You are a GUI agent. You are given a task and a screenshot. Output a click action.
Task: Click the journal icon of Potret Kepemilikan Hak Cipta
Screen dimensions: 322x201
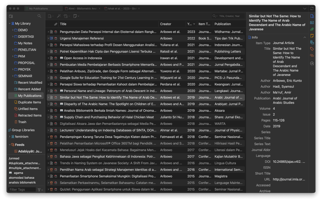tap(51, 51)
